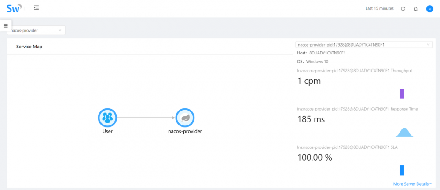Click the Service Map panel title
Viewport: 440px width, 190px height.
(x=29, y=47)
